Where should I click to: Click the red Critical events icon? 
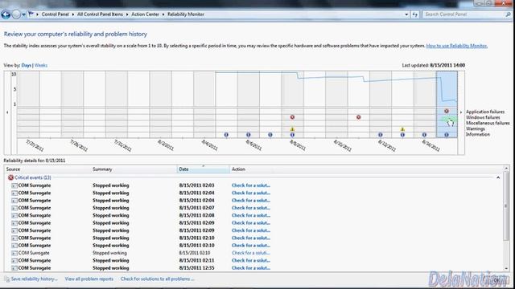pyautogui.click(x=10, y=177)
